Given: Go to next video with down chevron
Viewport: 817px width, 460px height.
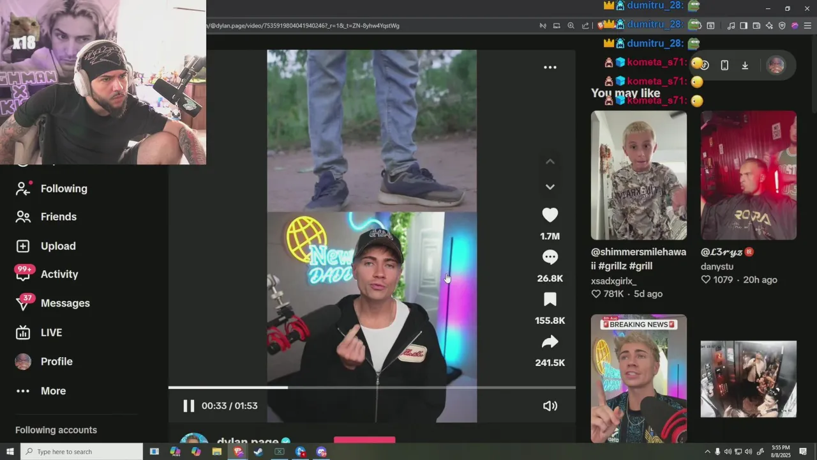Looking at the screenshot, I should coord(550,187).
